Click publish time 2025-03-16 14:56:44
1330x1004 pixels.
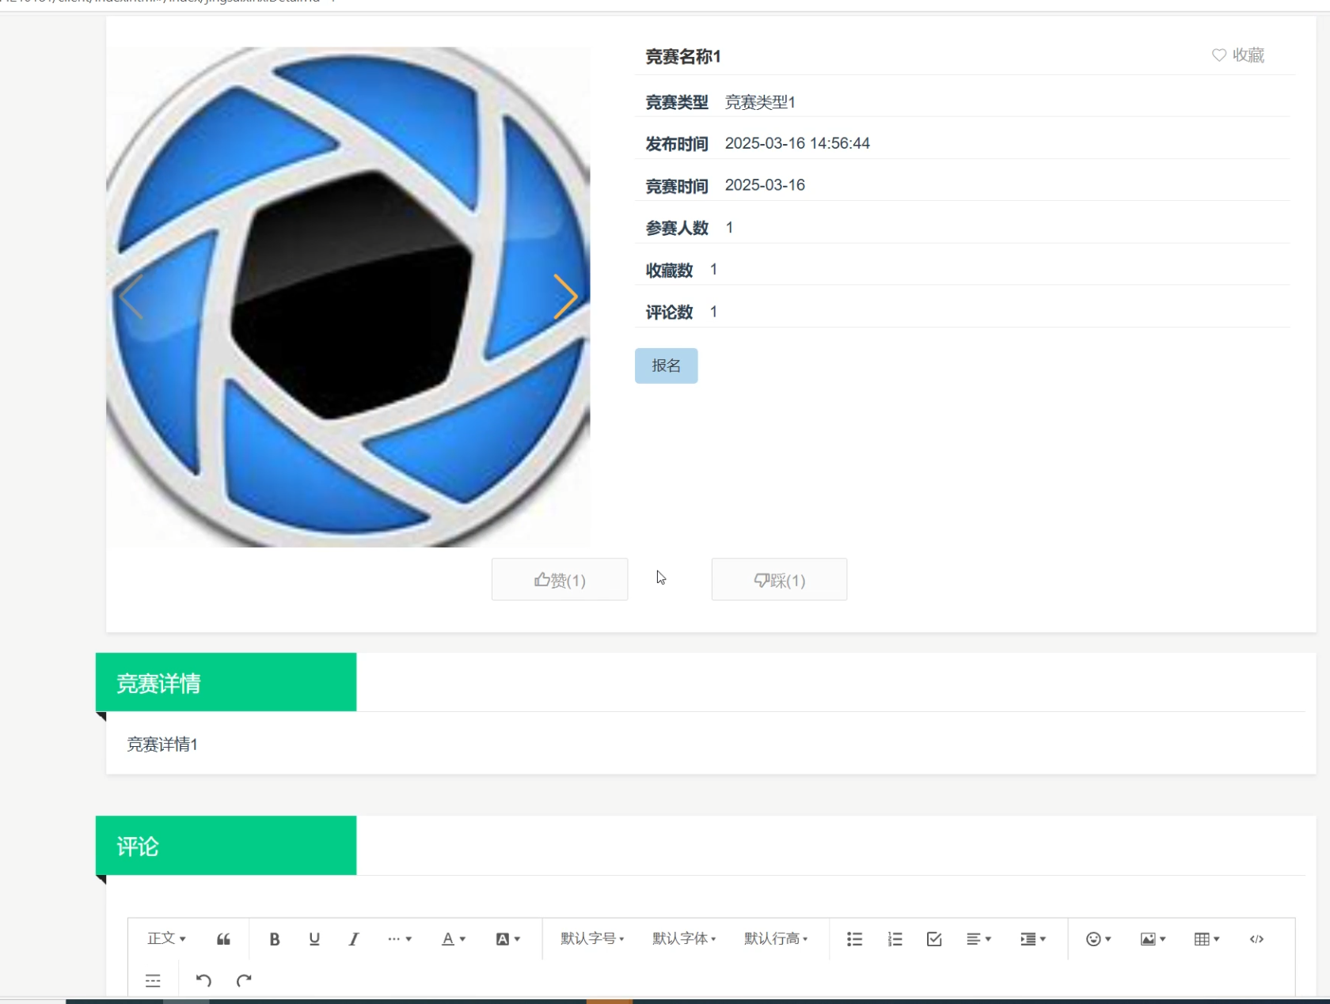click(797, 143)
